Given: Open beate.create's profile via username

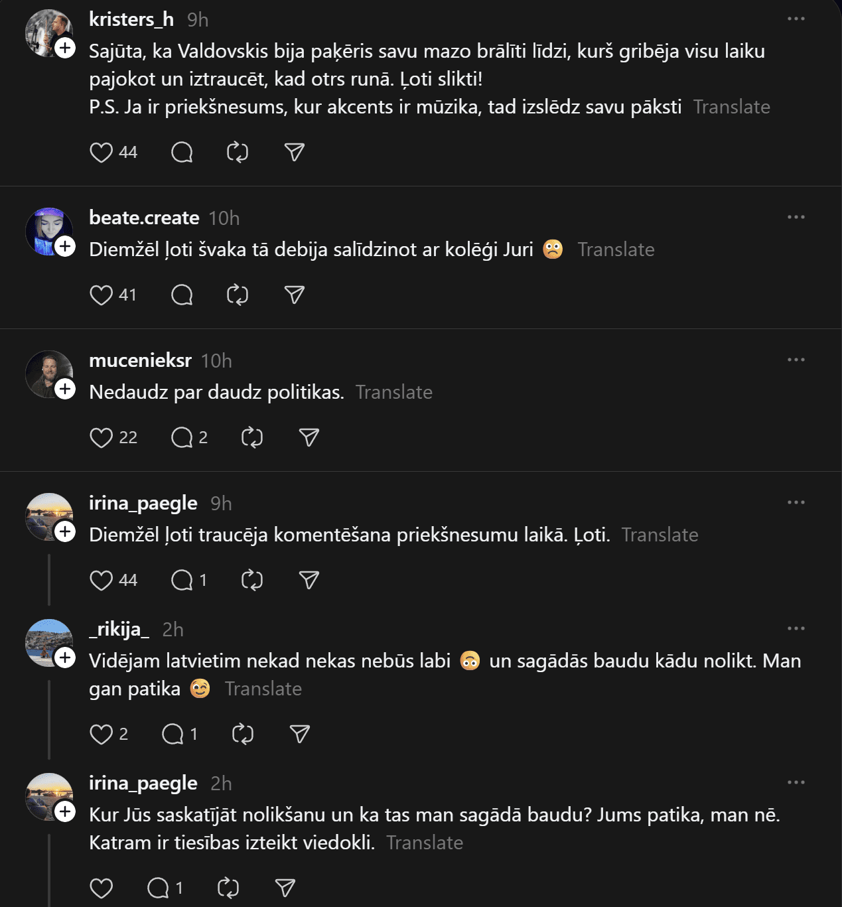Looking at the screenshot, I should [x=144, y=218].
